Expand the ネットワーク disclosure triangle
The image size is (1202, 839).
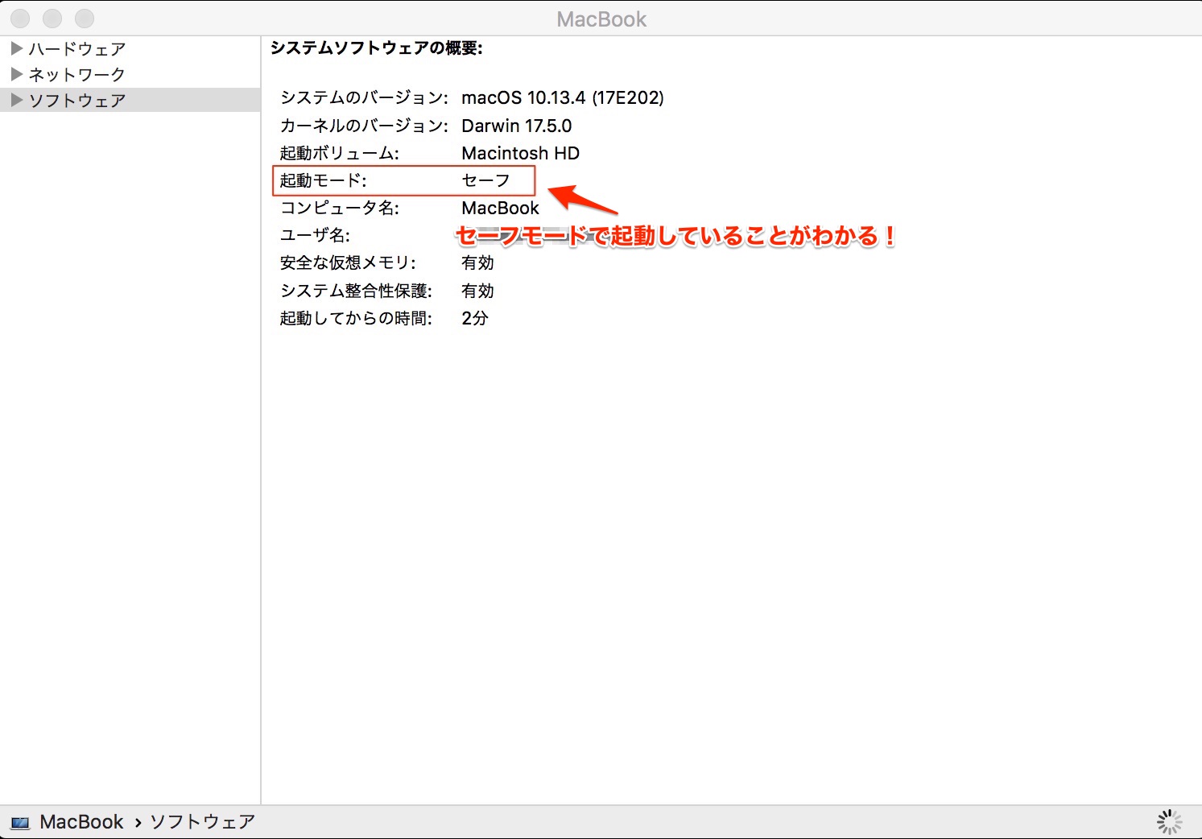pos(16,74)
